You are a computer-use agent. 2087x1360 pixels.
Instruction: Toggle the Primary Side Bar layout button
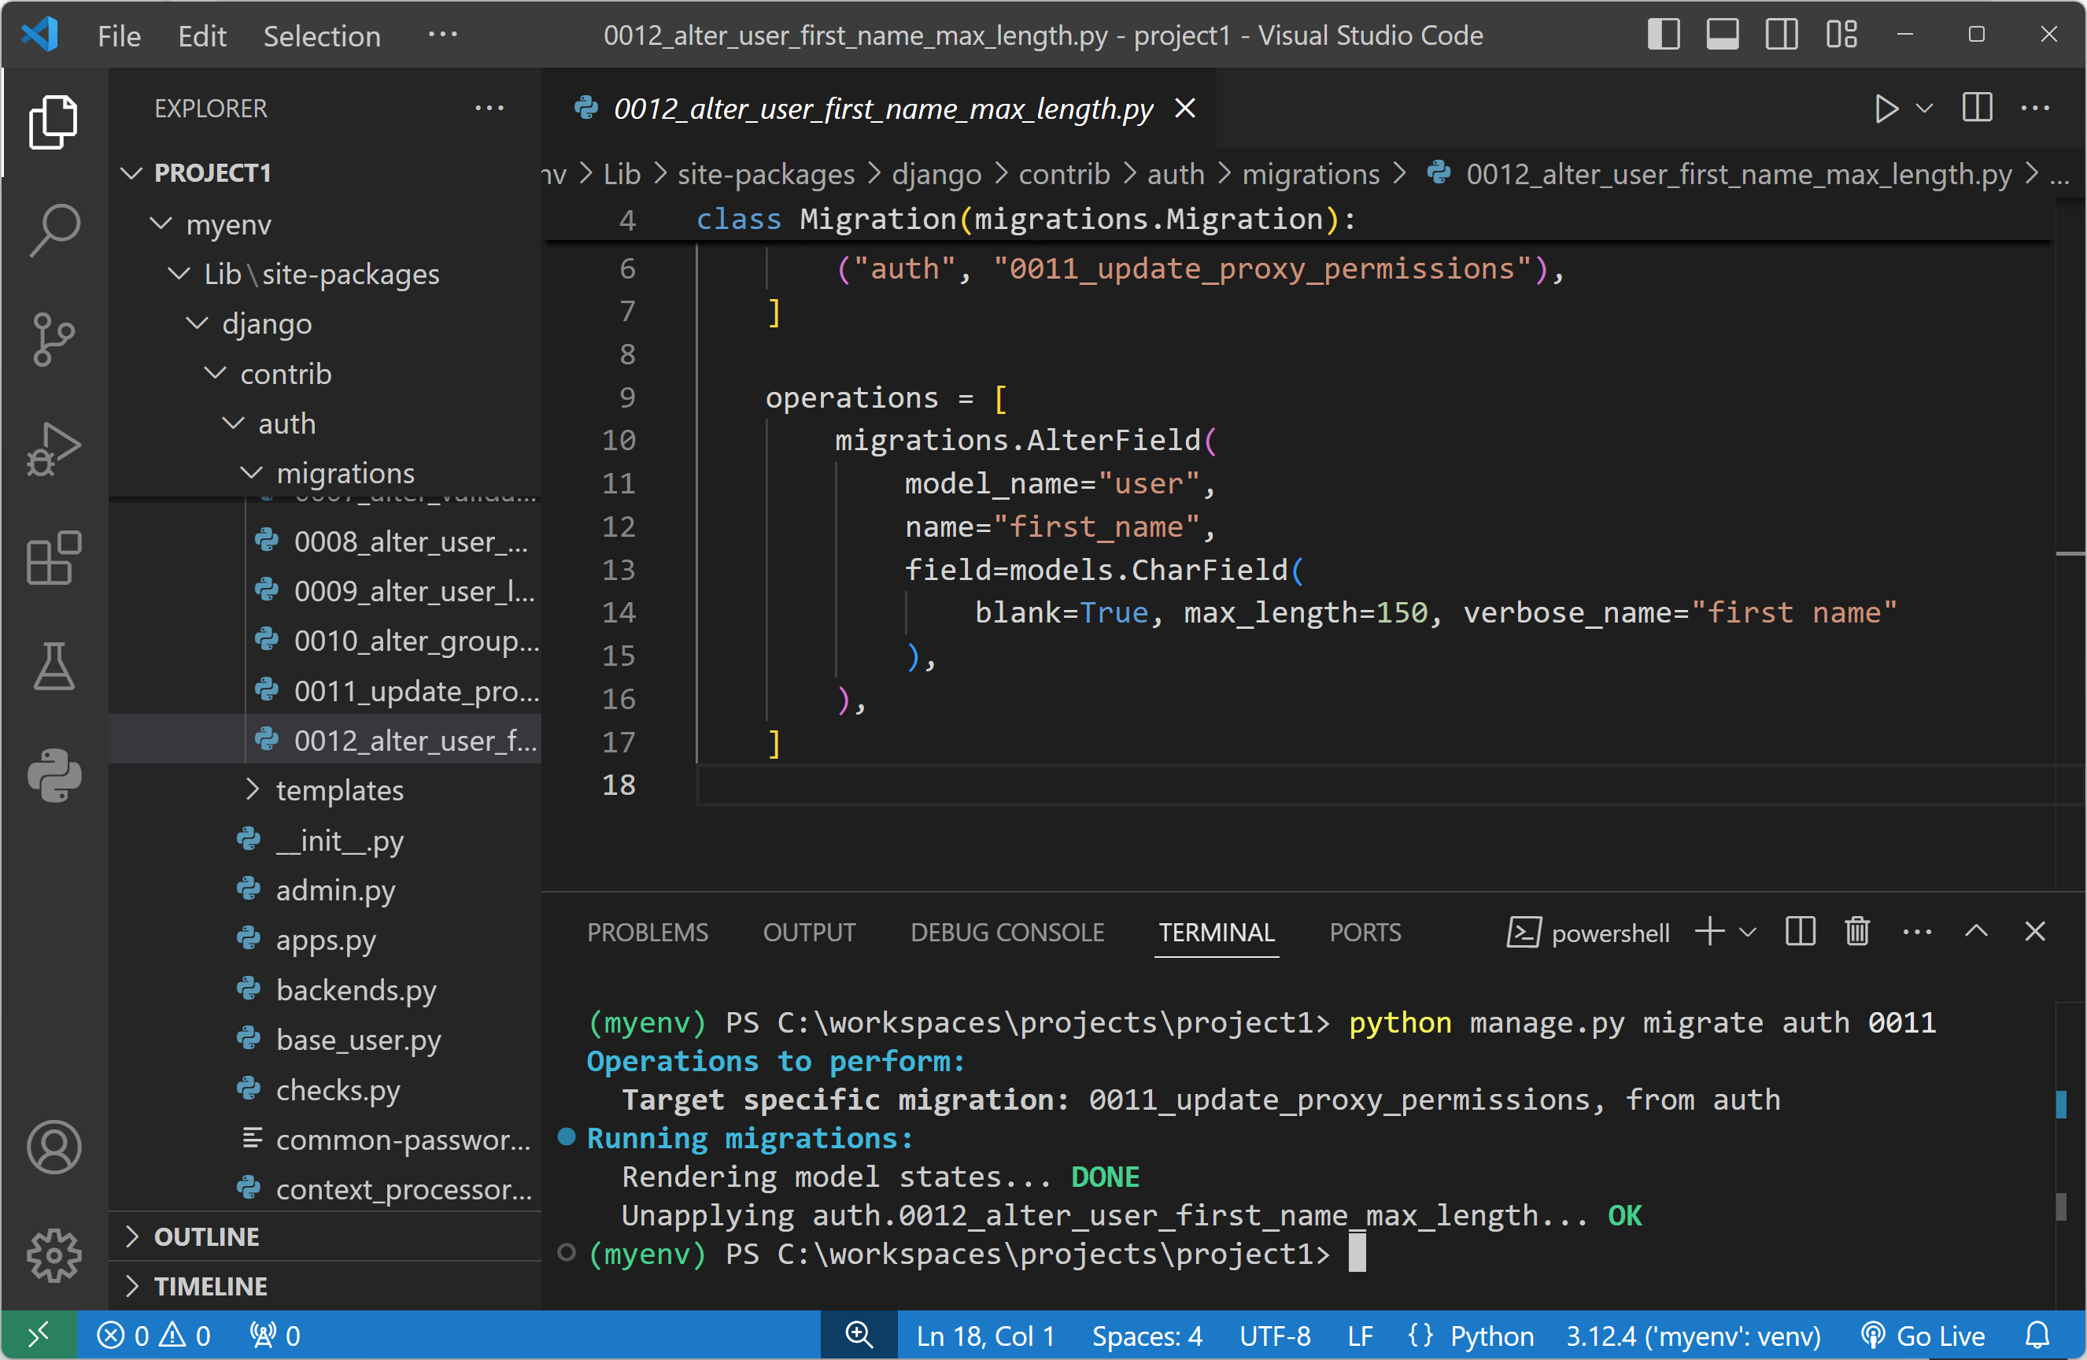pos(1663,35)
